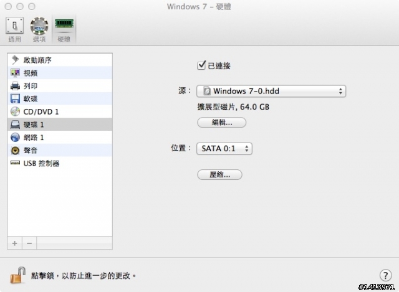
Task: Click the 網路 1 list label
Action: point(34,138)
